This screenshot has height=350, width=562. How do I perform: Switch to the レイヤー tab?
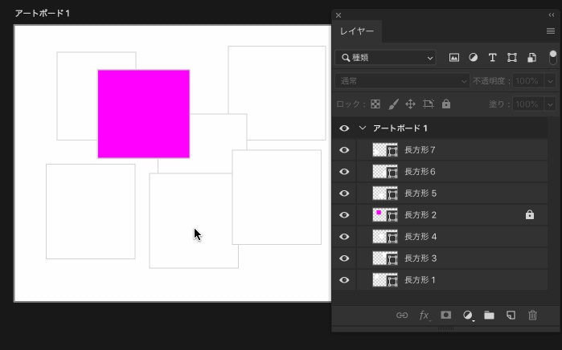[x=357, y=31]
